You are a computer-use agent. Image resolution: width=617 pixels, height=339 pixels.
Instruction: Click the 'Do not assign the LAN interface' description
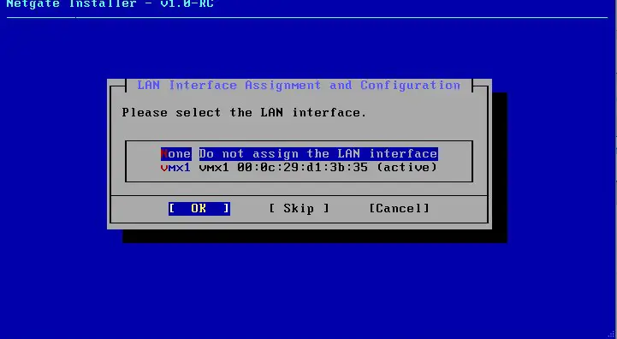[x=318, y=153]
